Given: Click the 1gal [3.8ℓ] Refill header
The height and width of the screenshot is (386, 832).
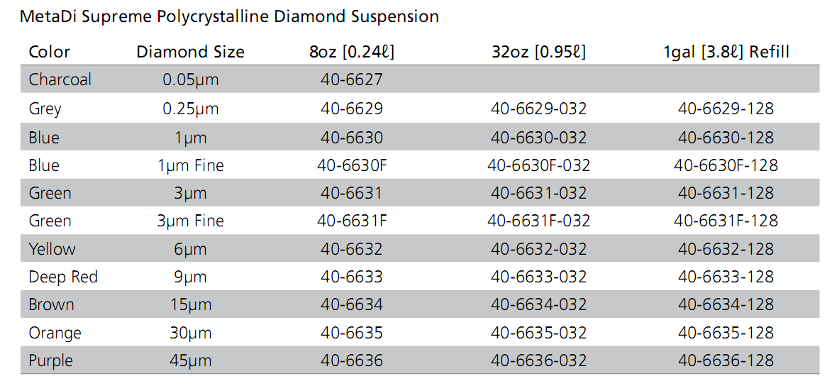Looking at the screenshot, I should (726, 52).
